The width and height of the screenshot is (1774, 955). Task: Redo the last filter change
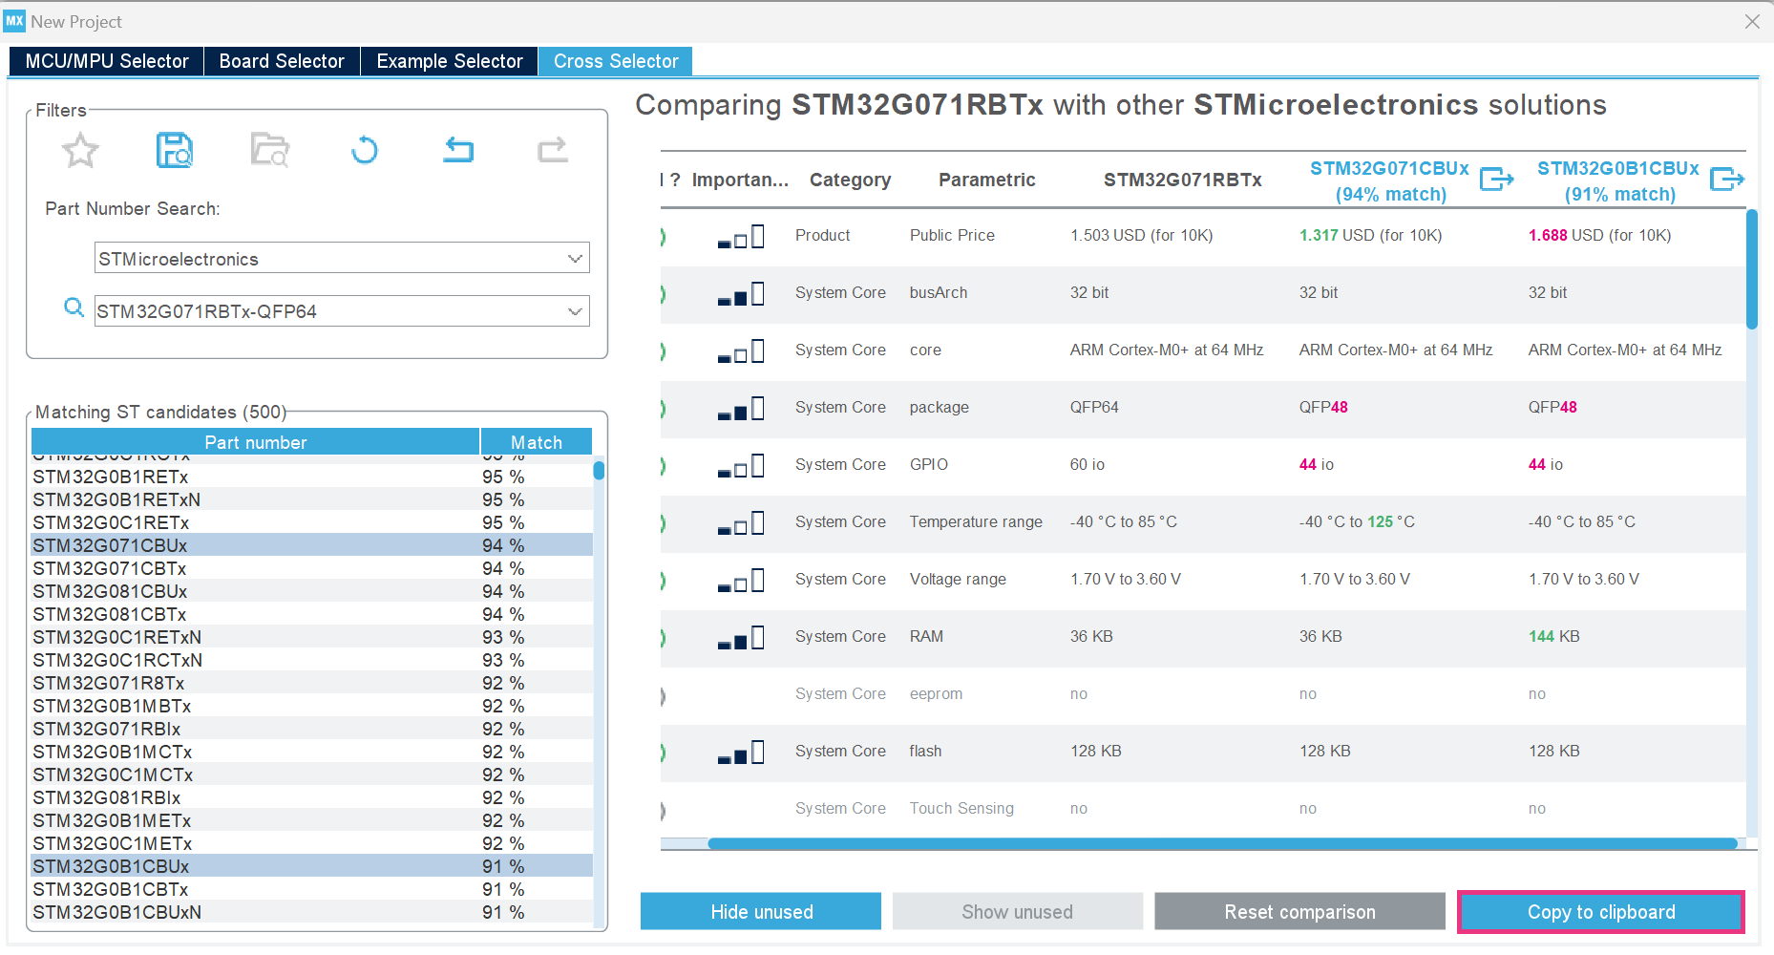(x=552, y=150)
